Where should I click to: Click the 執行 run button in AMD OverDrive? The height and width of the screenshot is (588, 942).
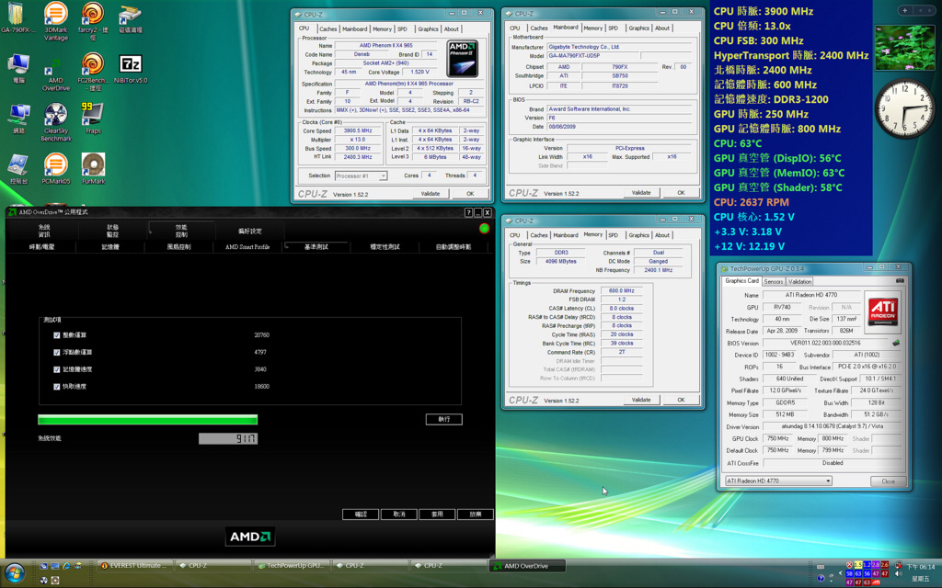pyautogui.click(x=444, y=419)
